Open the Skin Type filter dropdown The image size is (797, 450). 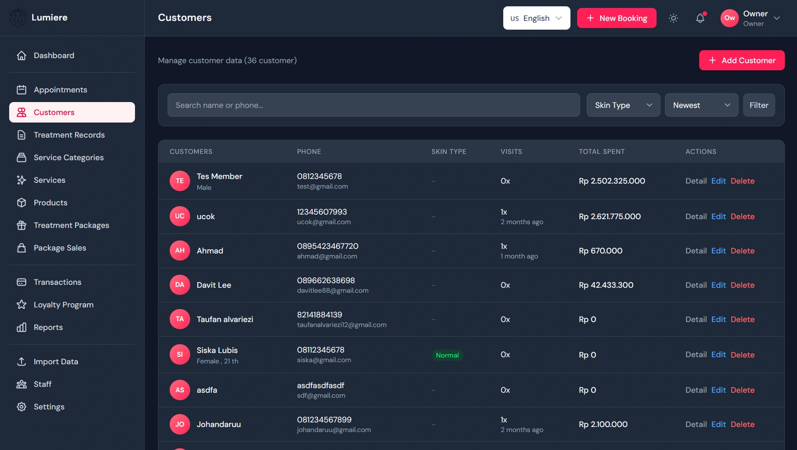(624, 105)
